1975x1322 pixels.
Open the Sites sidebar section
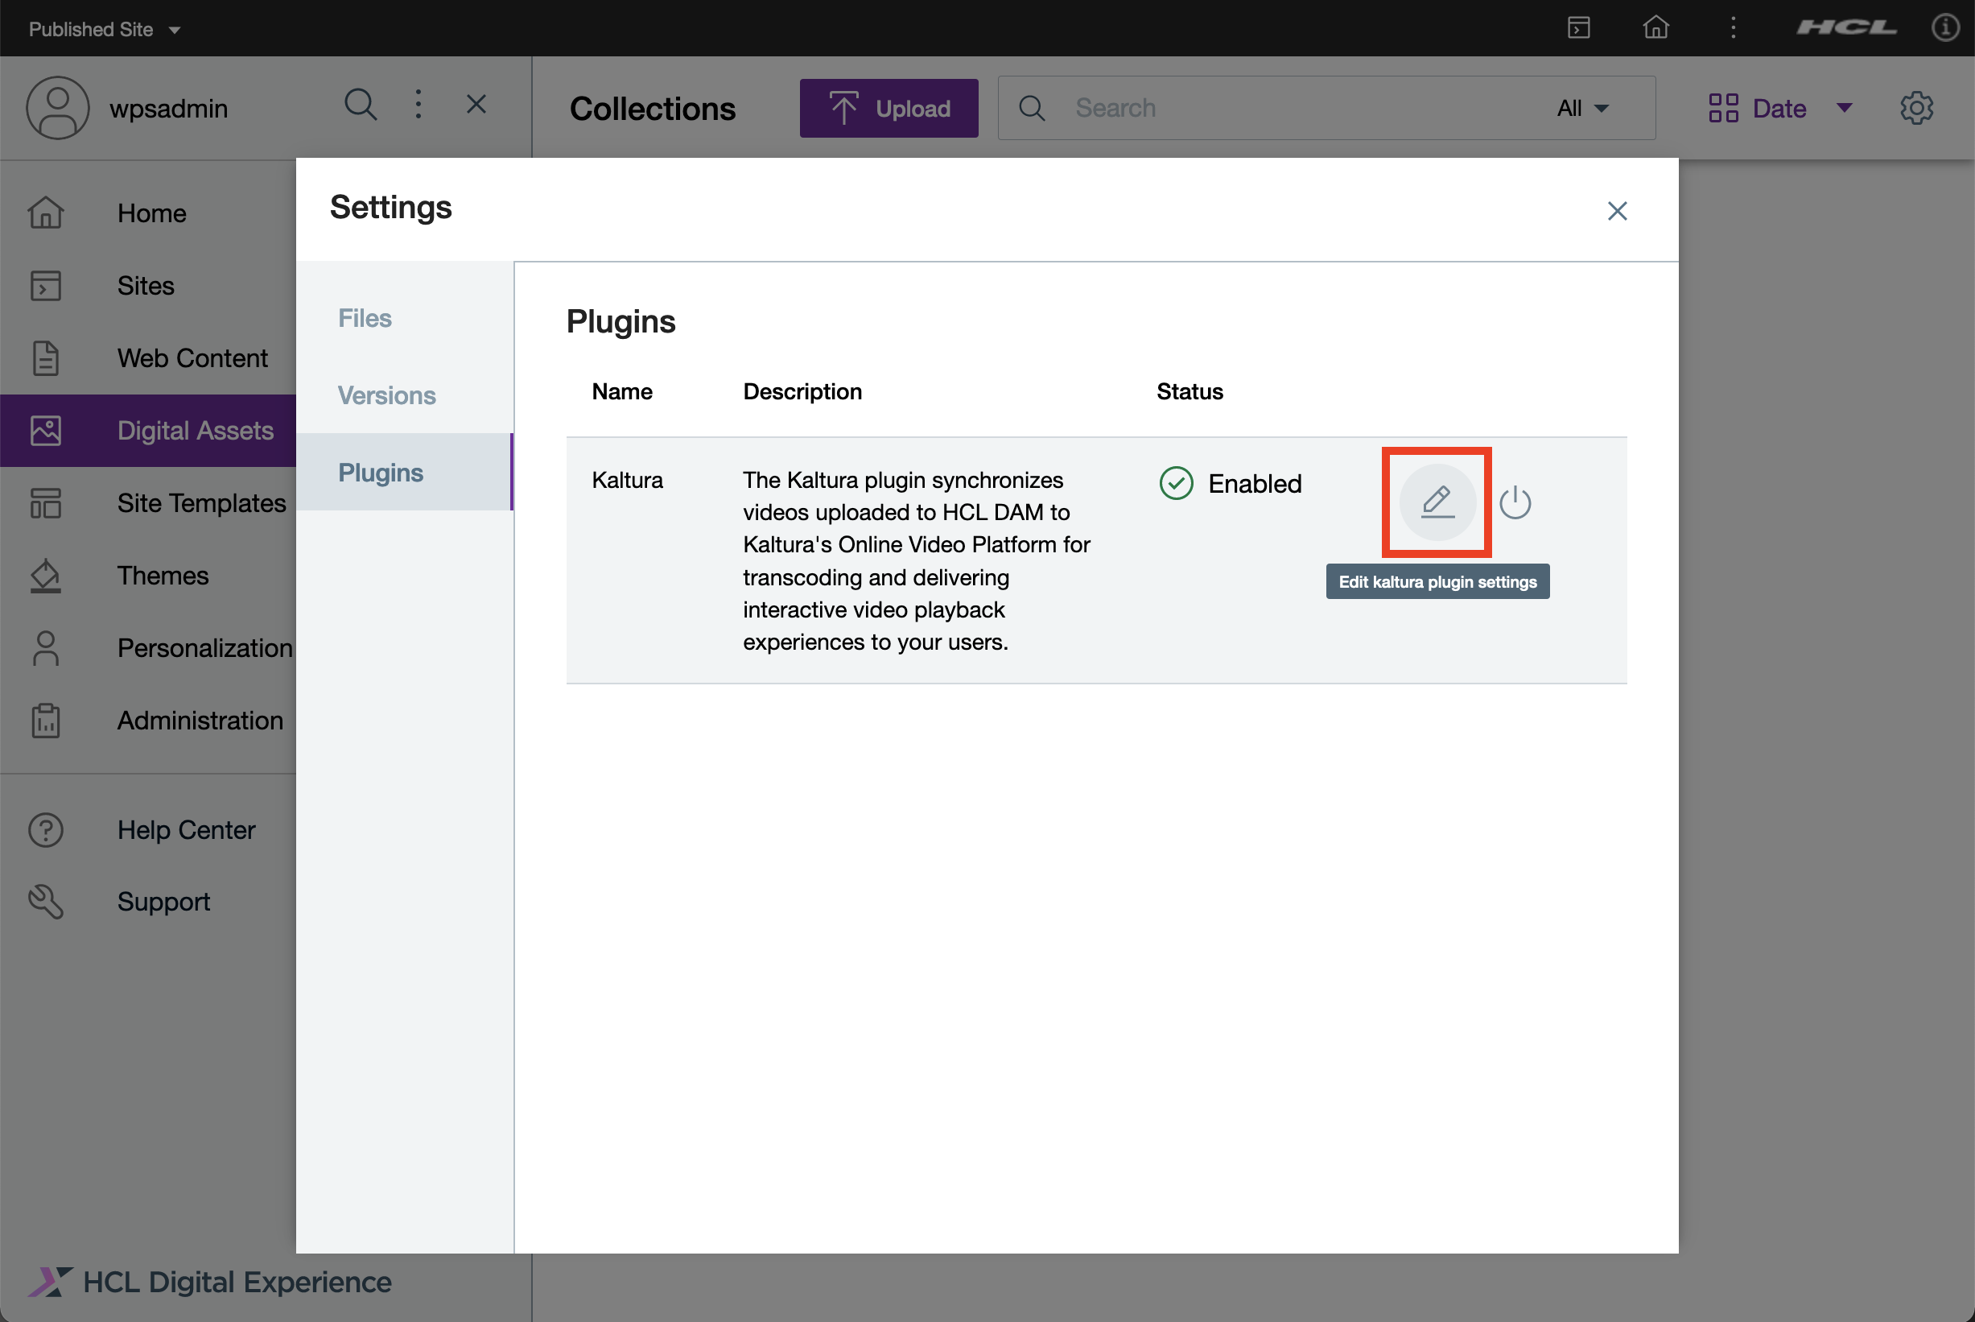pos(145,285)
